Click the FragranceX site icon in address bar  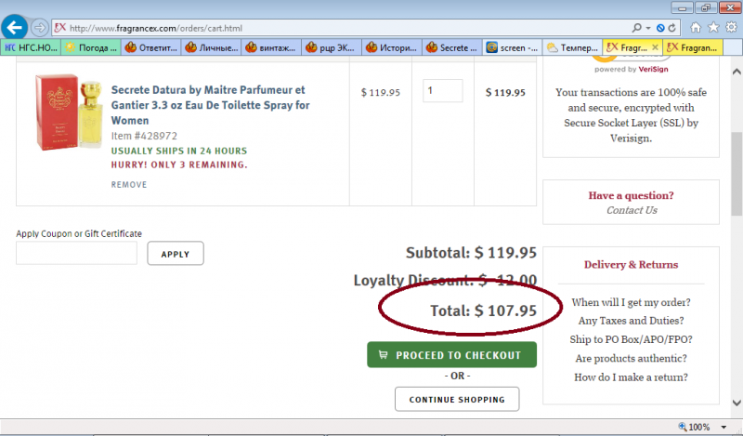[59, 28]
